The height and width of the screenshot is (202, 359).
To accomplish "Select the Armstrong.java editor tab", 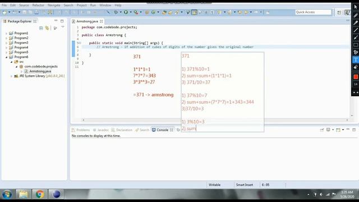I will pyautogui.click(x=87, y=21).
